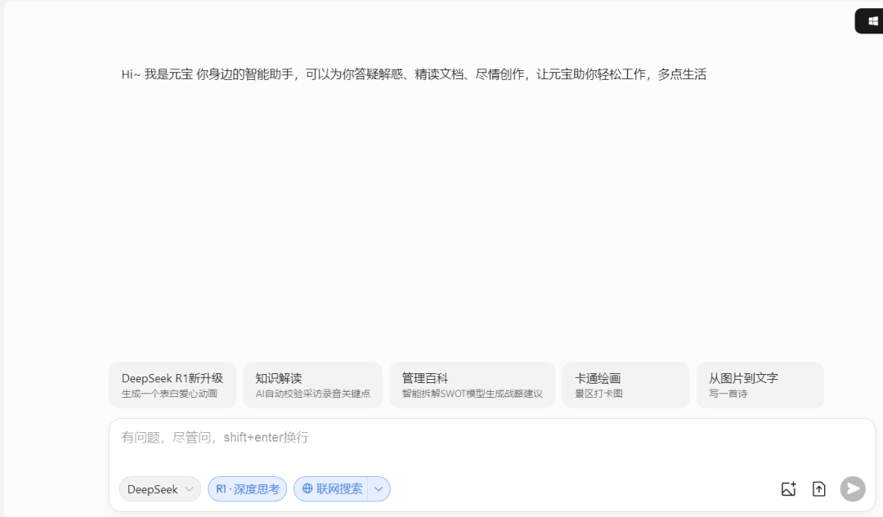Click the Windows logo button at top right
The height and width of the screenshot is (517, 883).
coord(871,21)
